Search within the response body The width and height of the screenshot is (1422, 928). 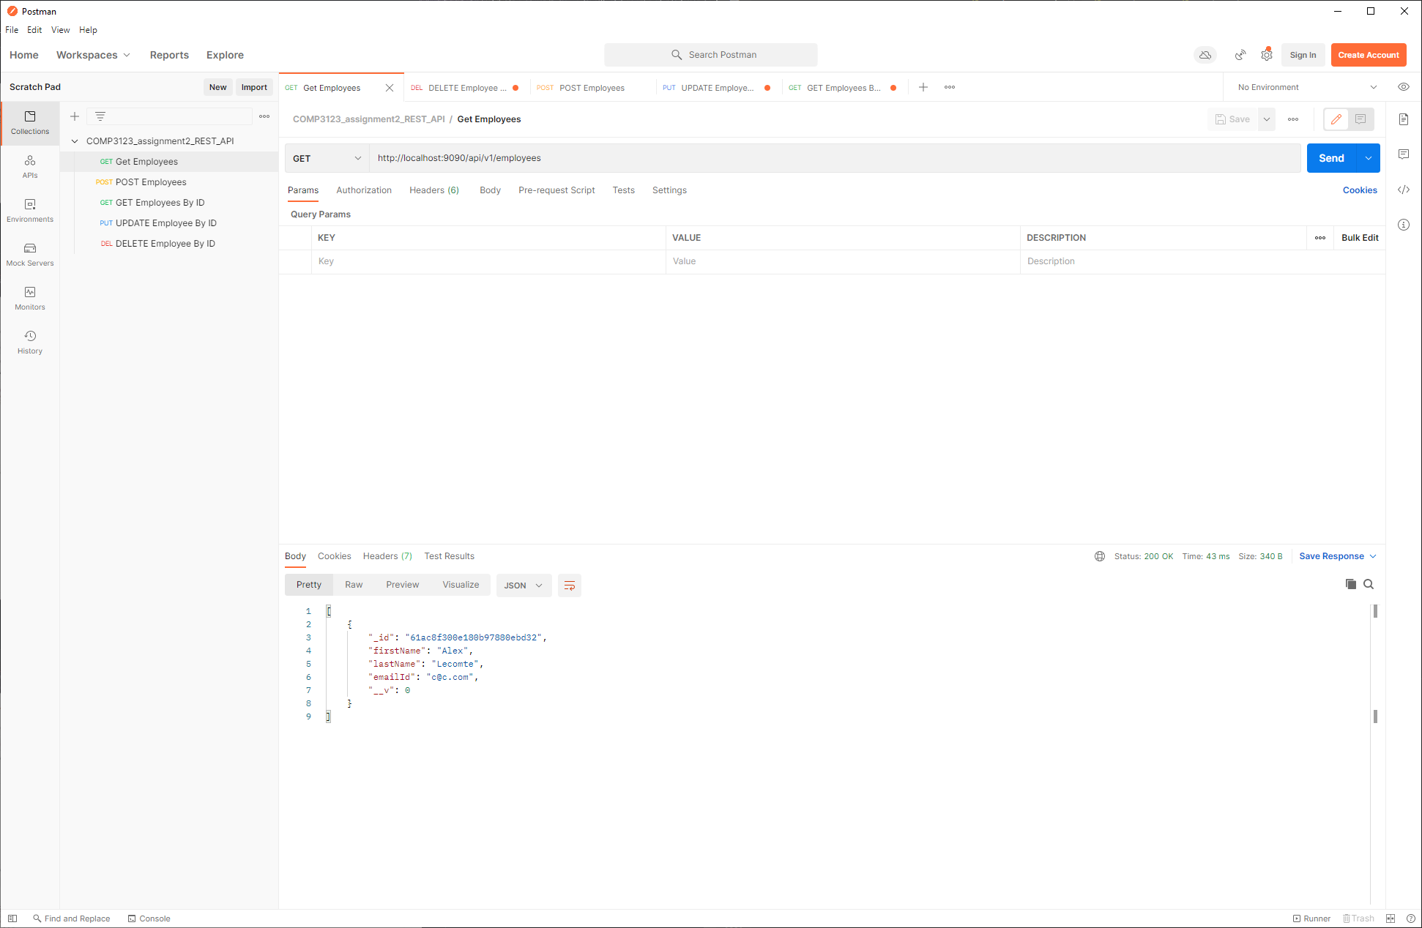click(1369, 584)
